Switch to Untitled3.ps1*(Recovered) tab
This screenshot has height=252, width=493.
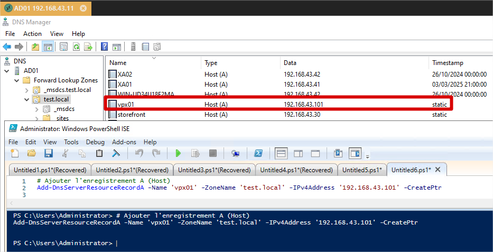tap(215, 170)
